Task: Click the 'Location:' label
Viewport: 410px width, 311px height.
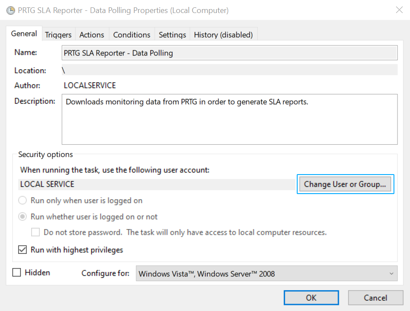Action: 30,71
